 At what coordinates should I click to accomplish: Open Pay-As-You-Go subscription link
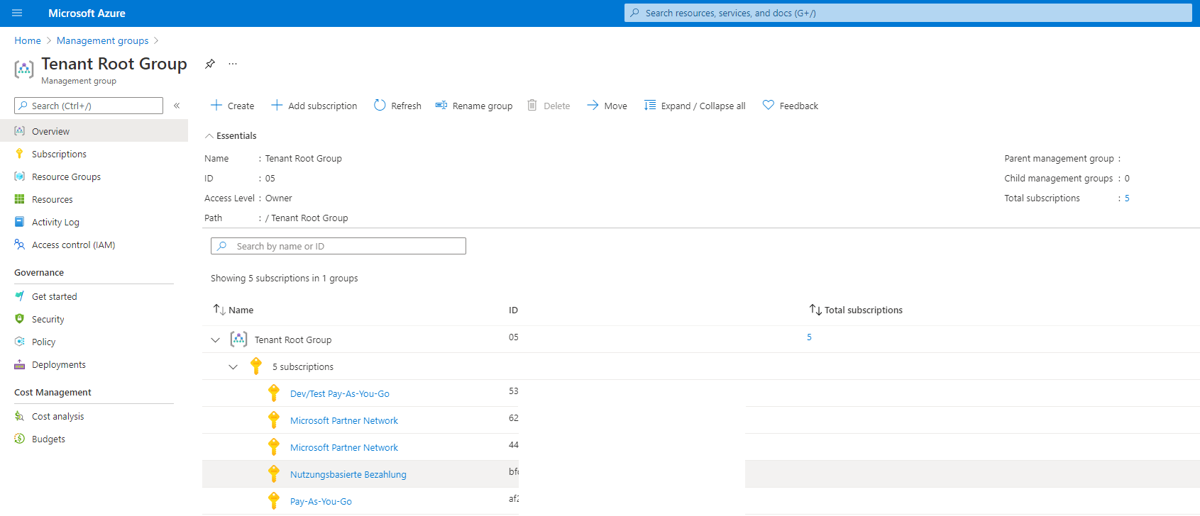pos(321,501)
